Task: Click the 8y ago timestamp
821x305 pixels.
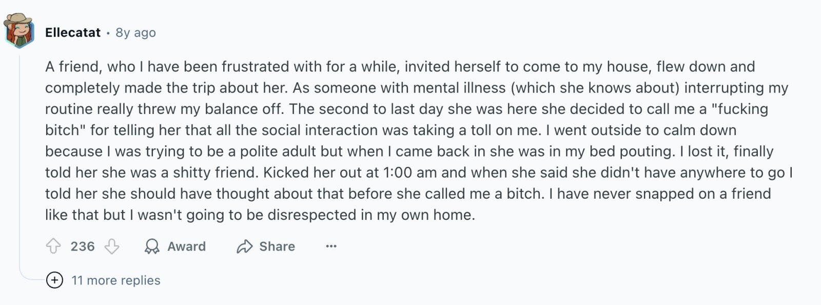Action: coord(135,32)
